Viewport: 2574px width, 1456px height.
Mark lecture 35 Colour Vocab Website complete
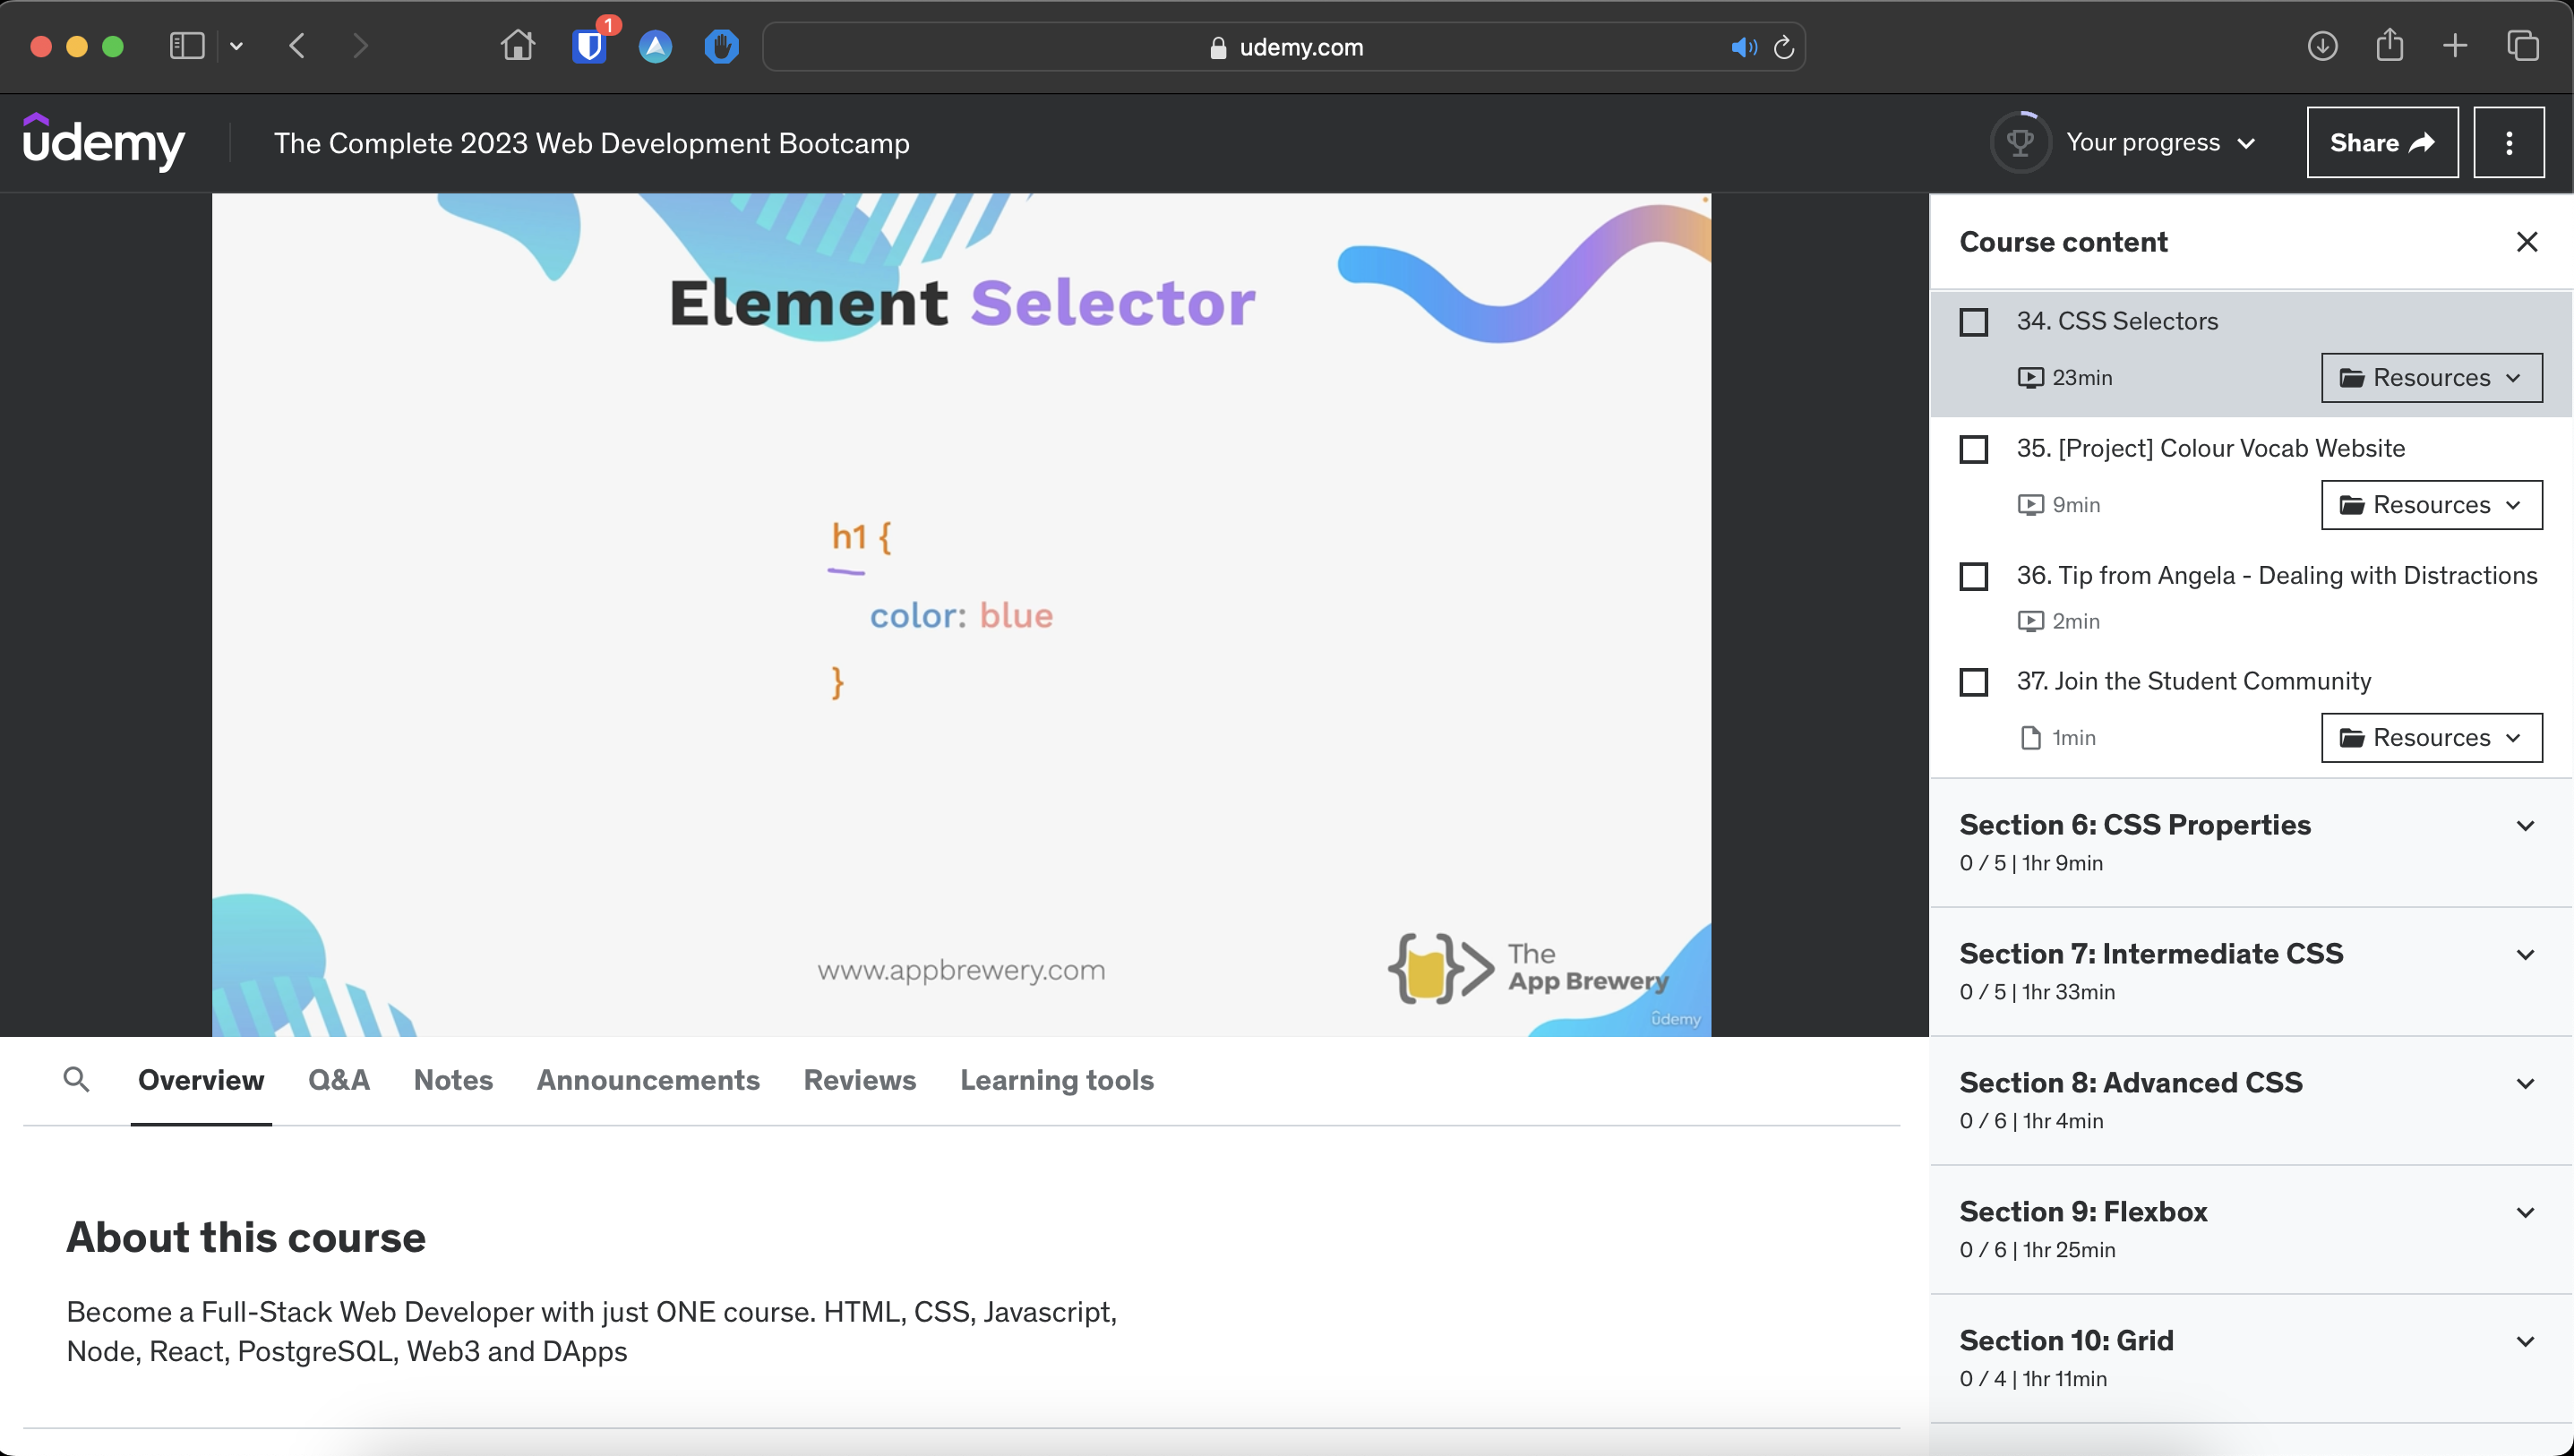click(1973, 449)
